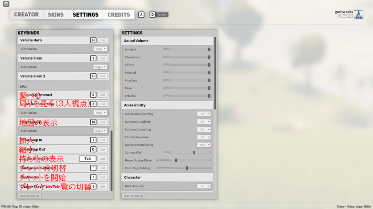Open the Vehicle Horn Mechanism Hold dropdown

point(100,49)
